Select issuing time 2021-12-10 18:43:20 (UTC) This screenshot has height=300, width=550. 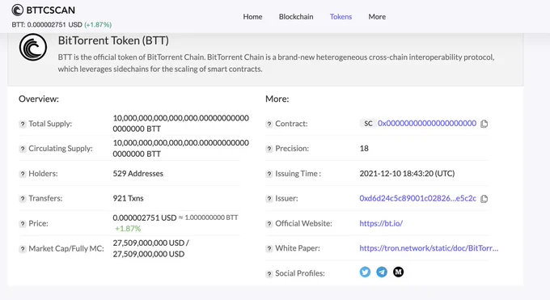[407, 173]
